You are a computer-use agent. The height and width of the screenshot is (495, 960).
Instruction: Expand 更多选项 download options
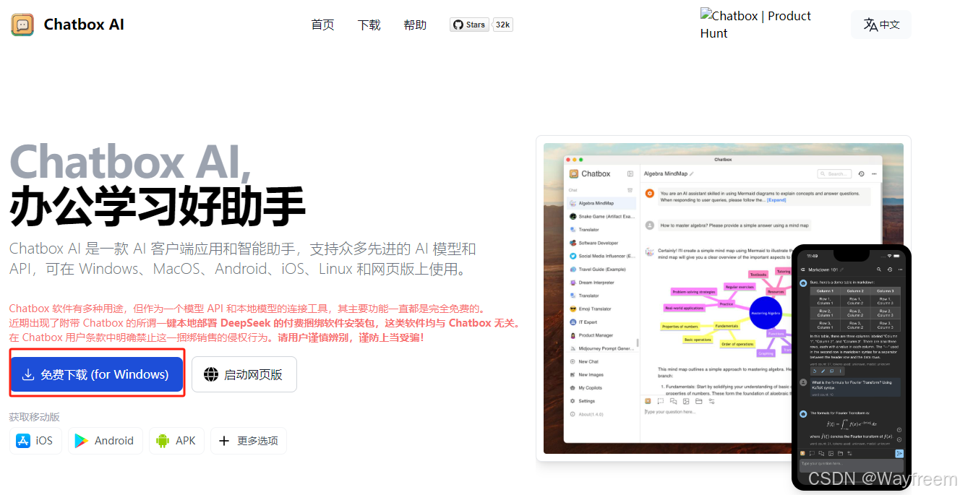pos(248,441)
